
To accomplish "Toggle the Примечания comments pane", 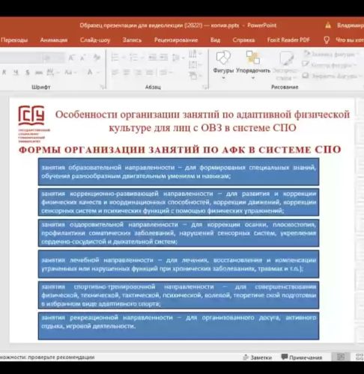I will pos(302,358).
